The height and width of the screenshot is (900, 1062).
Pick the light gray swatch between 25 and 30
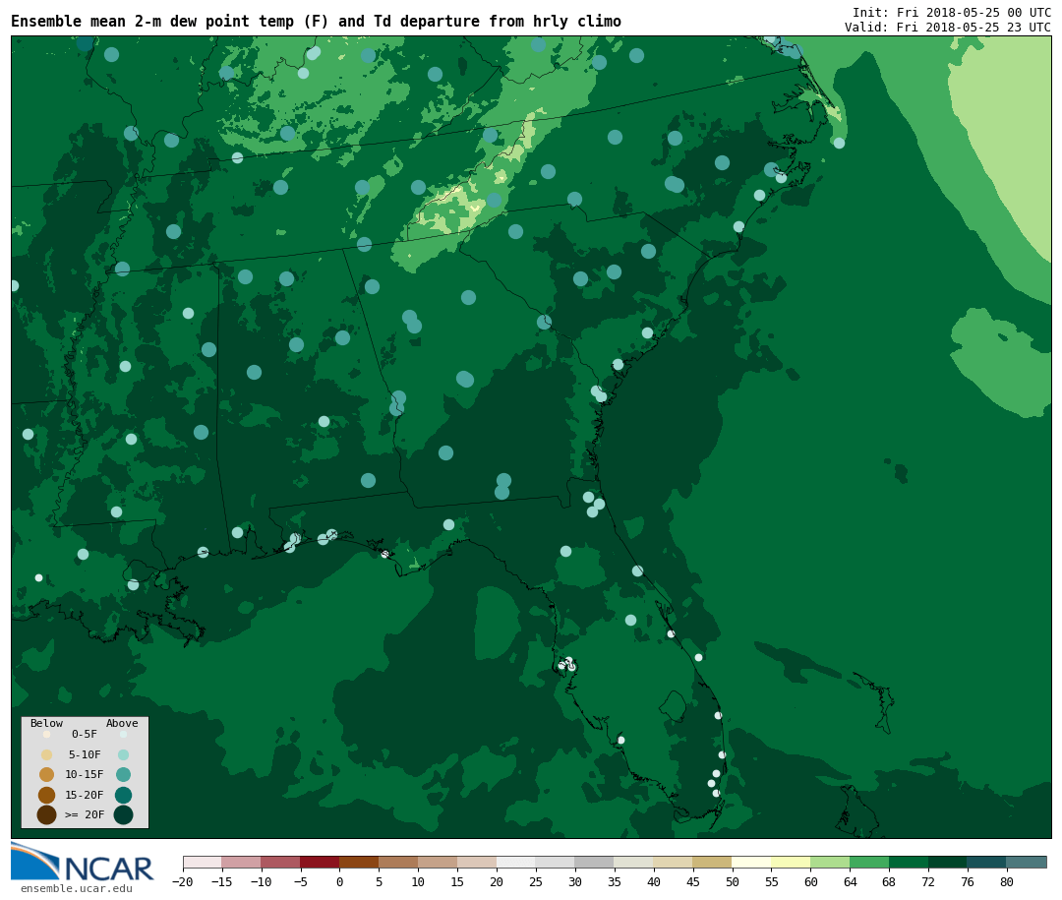[556, 862]
